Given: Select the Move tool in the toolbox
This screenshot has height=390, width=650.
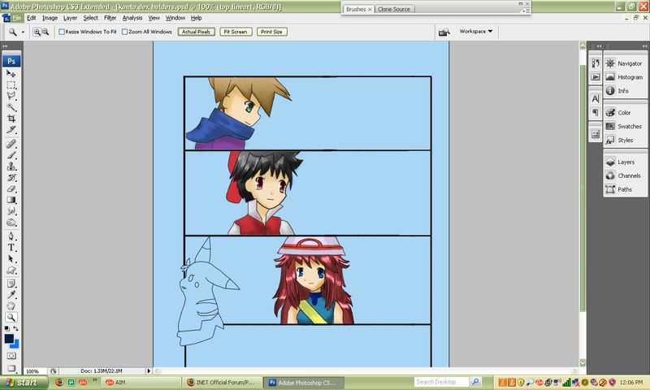Looking at the screenshot, I should [12, 73].
